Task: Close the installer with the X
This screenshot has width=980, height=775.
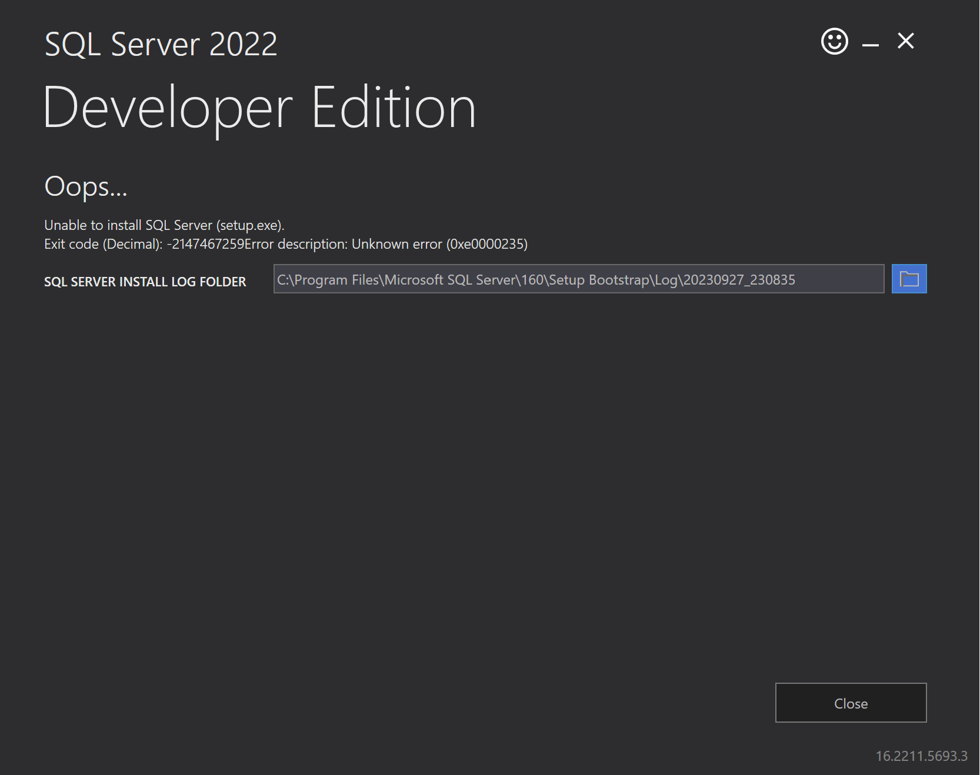Action: coord(905,41)
